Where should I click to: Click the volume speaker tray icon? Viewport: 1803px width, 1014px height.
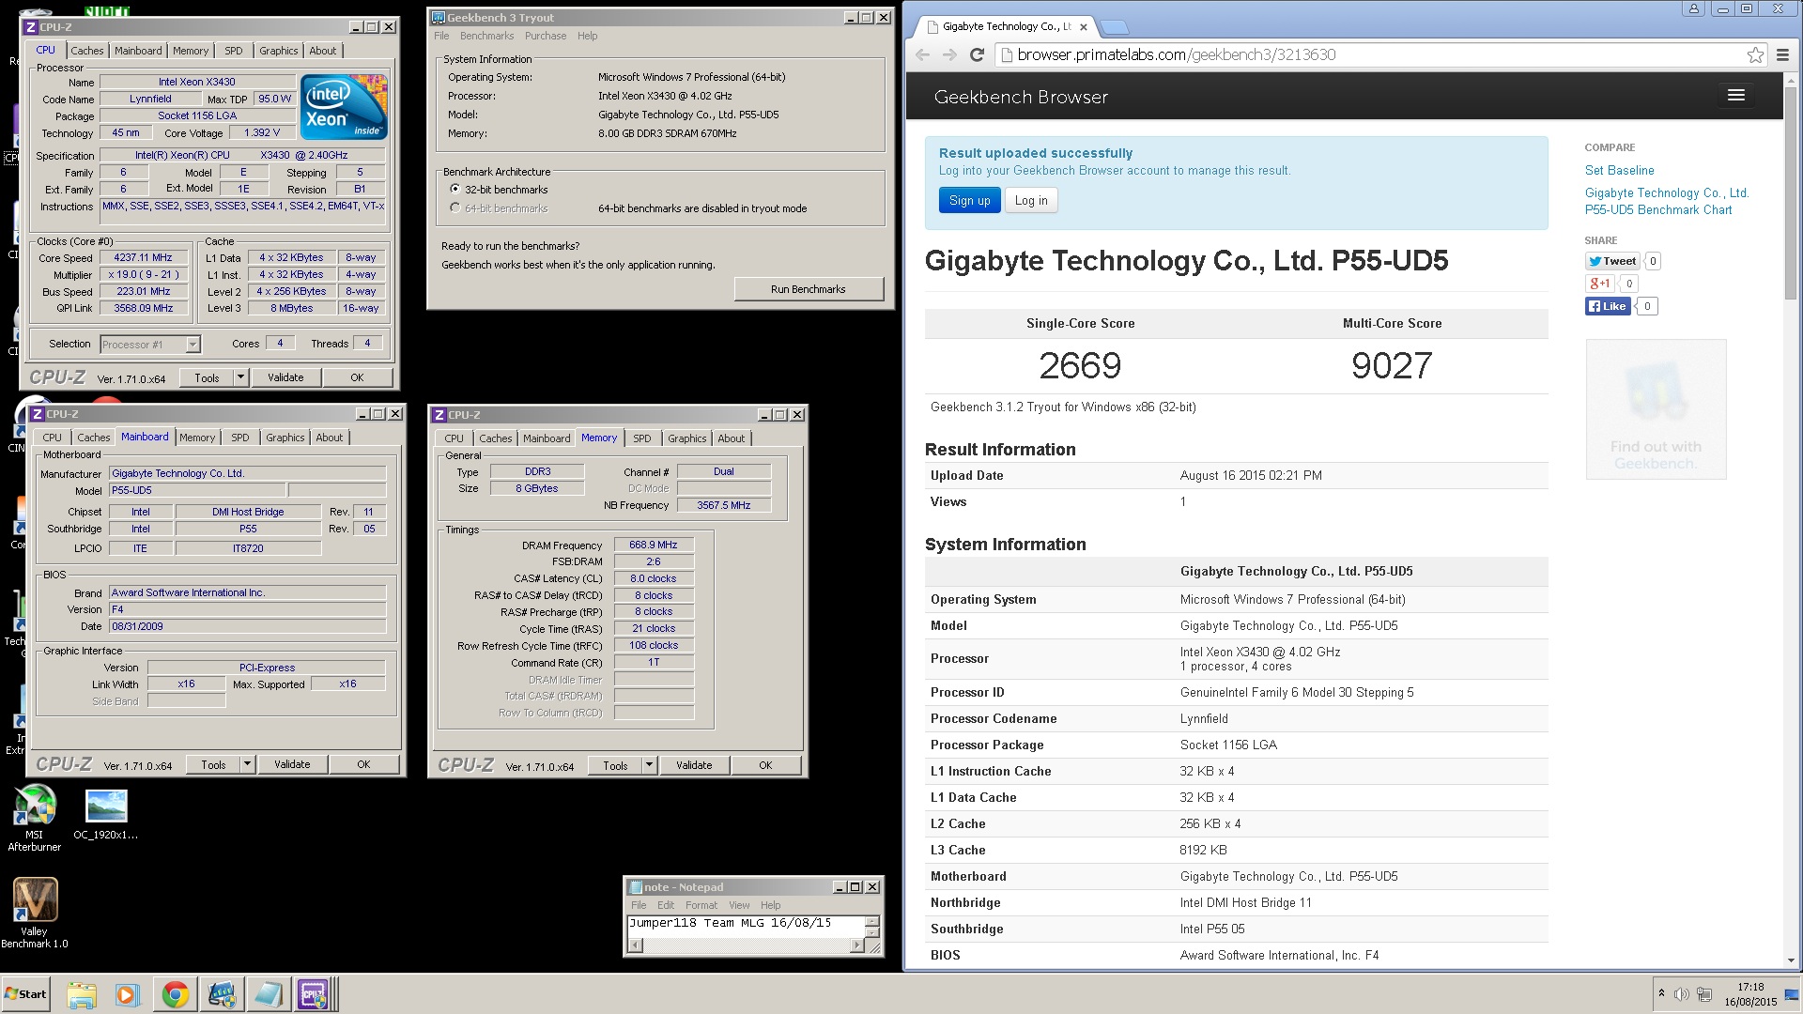pyautogui.click(x=1681, y=994)
